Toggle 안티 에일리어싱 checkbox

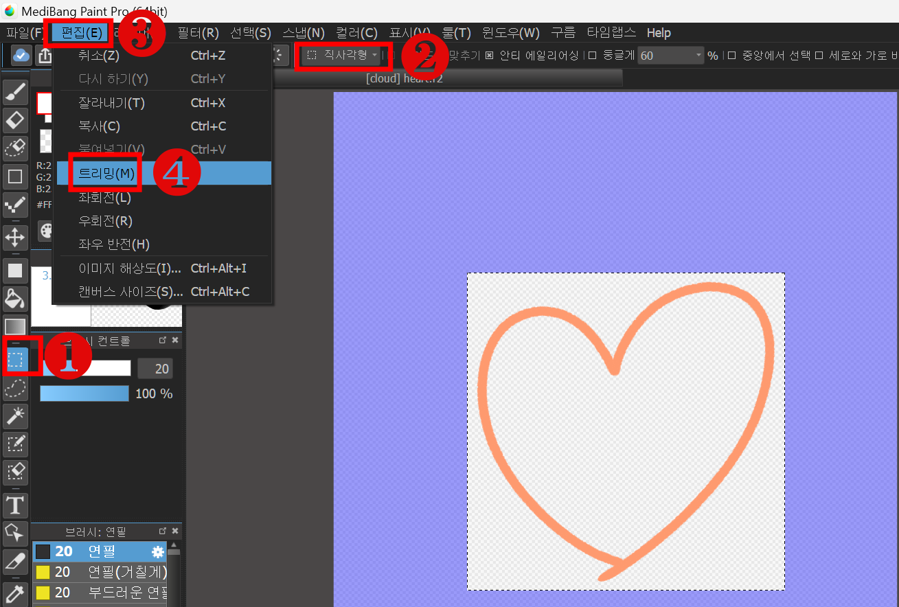(490, 56)
